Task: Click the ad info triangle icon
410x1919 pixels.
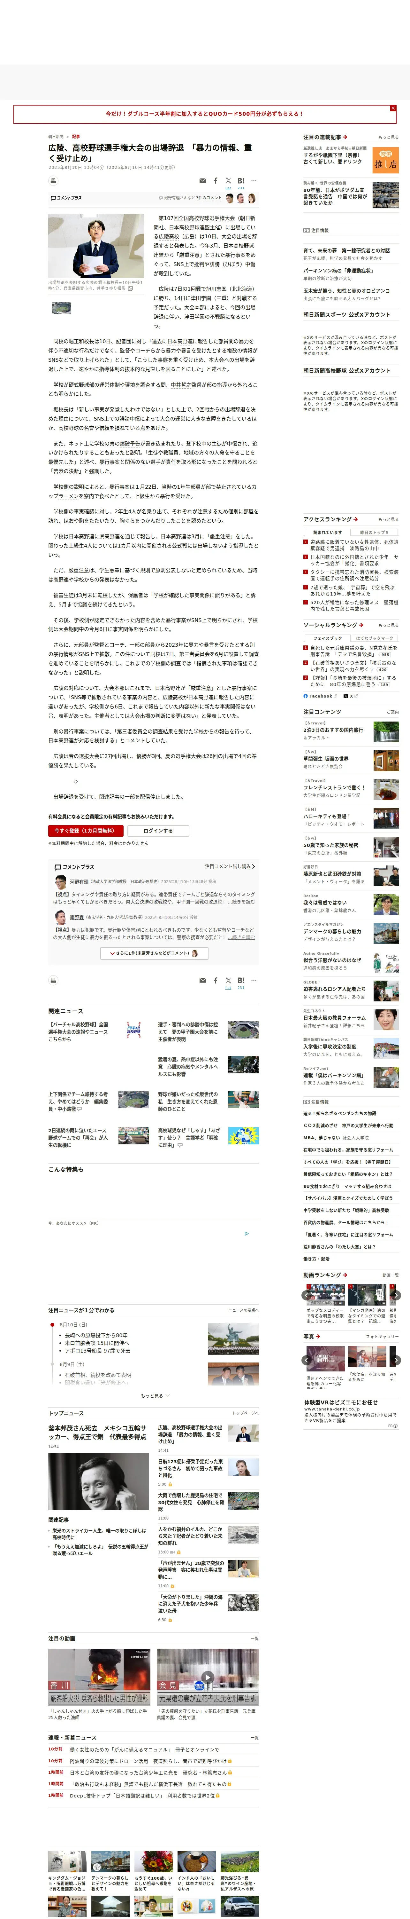Action: click(247, 1233)
